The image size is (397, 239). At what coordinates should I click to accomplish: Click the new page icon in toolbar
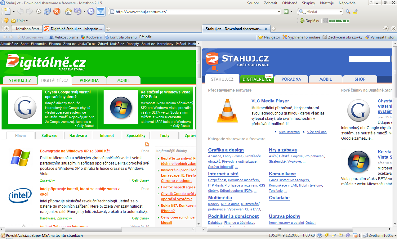pos(8,11)
